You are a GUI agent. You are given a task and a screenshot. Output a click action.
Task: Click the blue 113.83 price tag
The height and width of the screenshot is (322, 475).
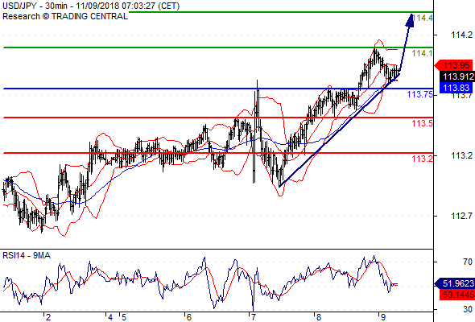(x=456, y=88)
